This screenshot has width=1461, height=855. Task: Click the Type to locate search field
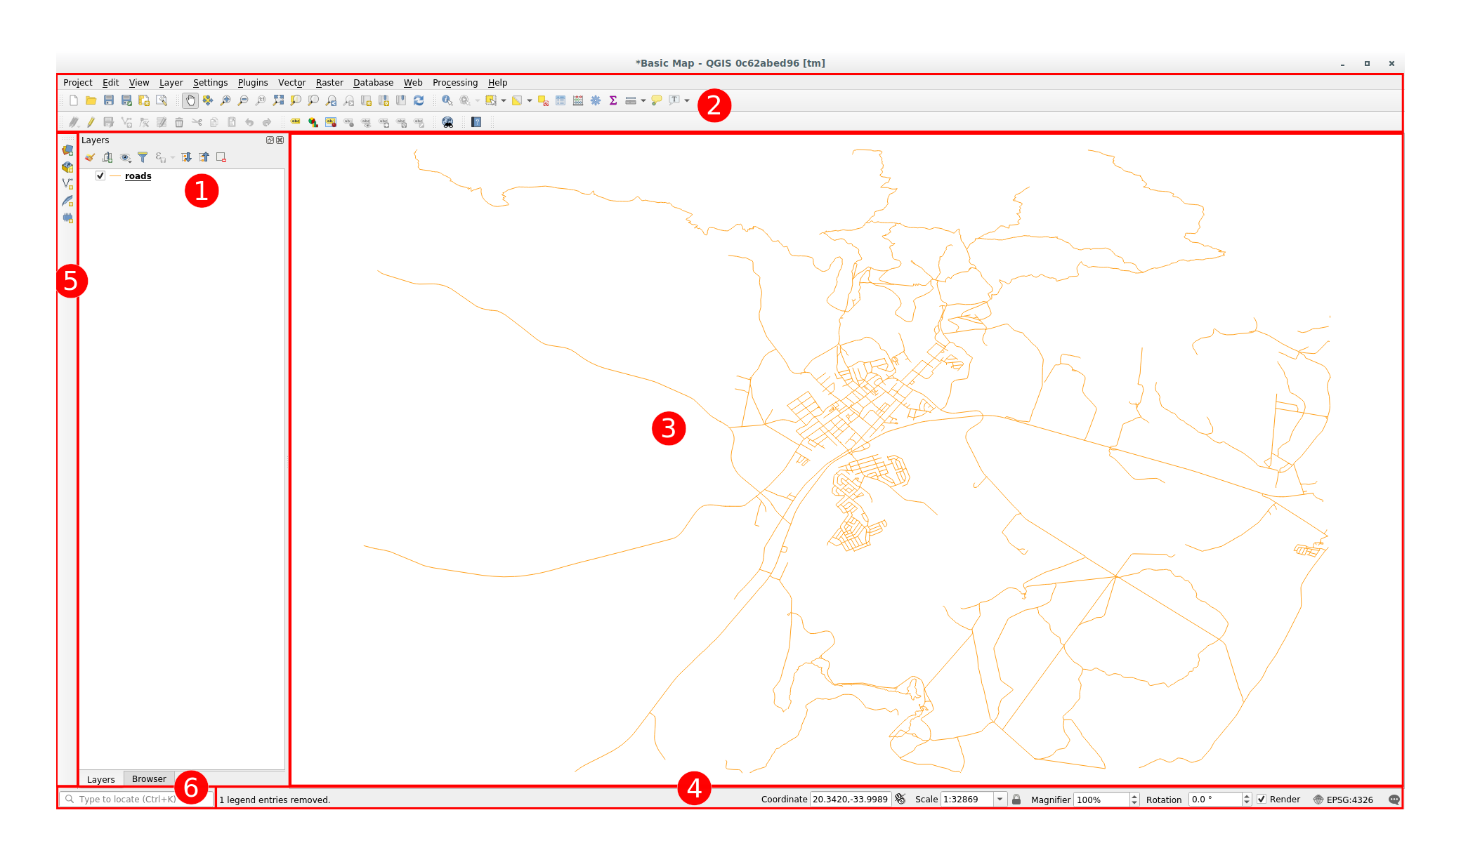point(126,799)
